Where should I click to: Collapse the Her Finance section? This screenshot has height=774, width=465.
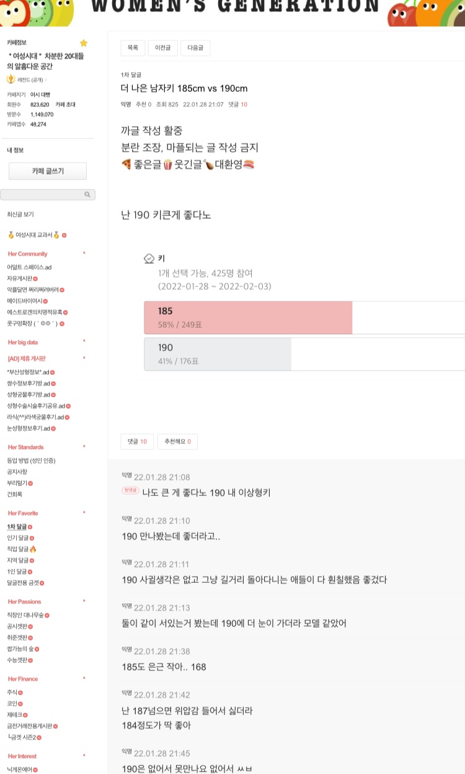tap(84, 678)
